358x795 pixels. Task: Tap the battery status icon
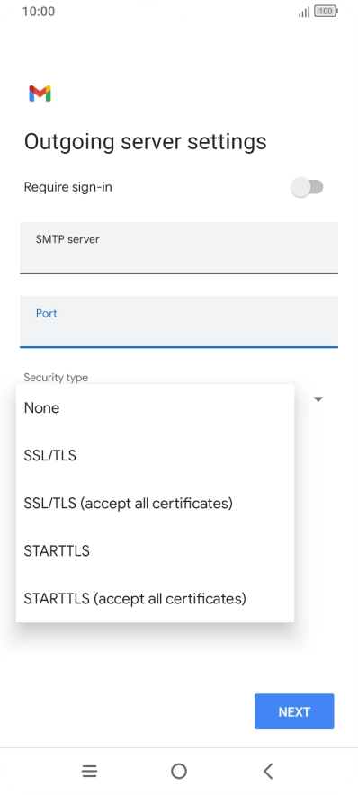tap(326, 11)
